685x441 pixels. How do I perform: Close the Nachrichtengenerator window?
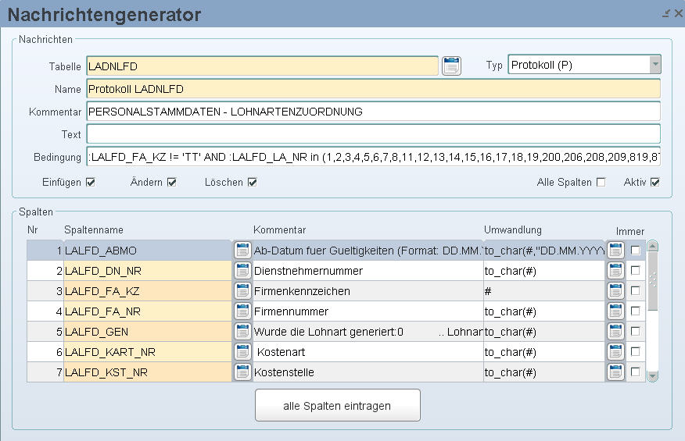(678, 13)
